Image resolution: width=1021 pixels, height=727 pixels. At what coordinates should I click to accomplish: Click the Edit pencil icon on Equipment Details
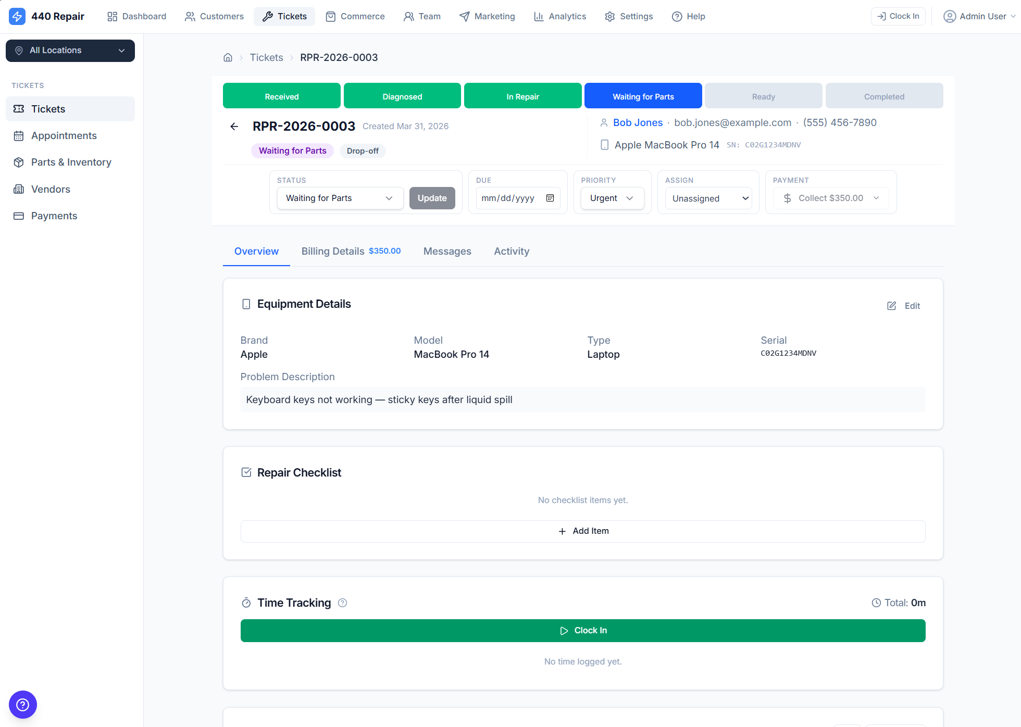tap(891, 306)
